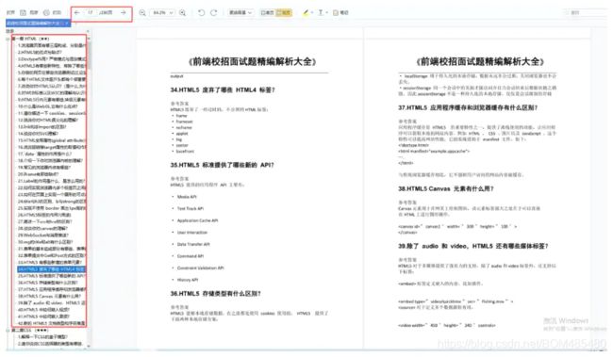Select the yellow highlighter pen tool
The width and height of the screenshot is (613, 357).
pyautogui.click(x=306, y=12)
